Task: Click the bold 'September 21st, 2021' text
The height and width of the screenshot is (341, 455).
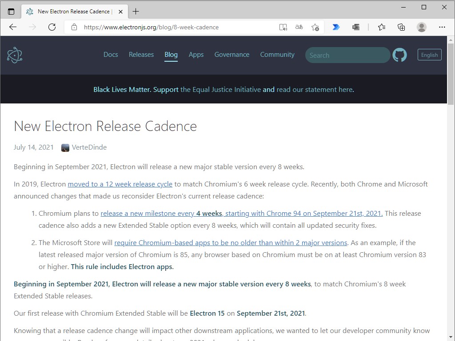Action: coord(271,313)
